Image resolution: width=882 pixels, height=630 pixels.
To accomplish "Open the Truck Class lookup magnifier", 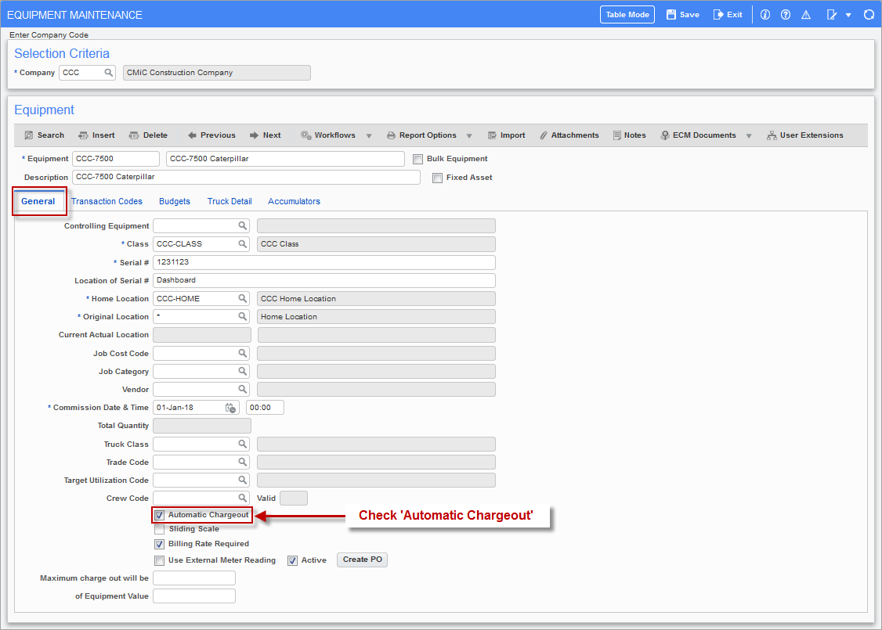I will point(243,444).
